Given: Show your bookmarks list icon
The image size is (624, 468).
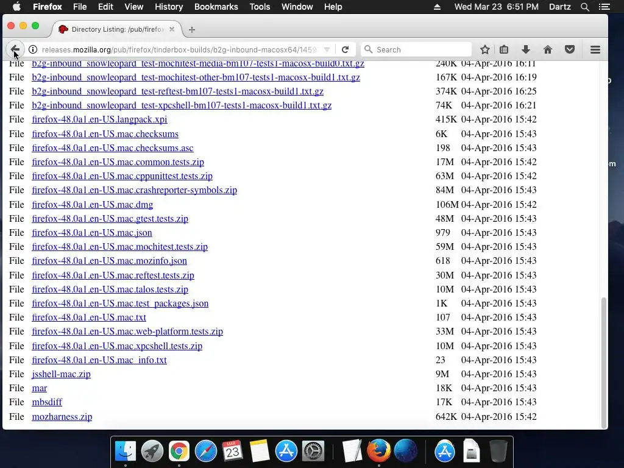Looking at the screenshot, I should (504, 49).
